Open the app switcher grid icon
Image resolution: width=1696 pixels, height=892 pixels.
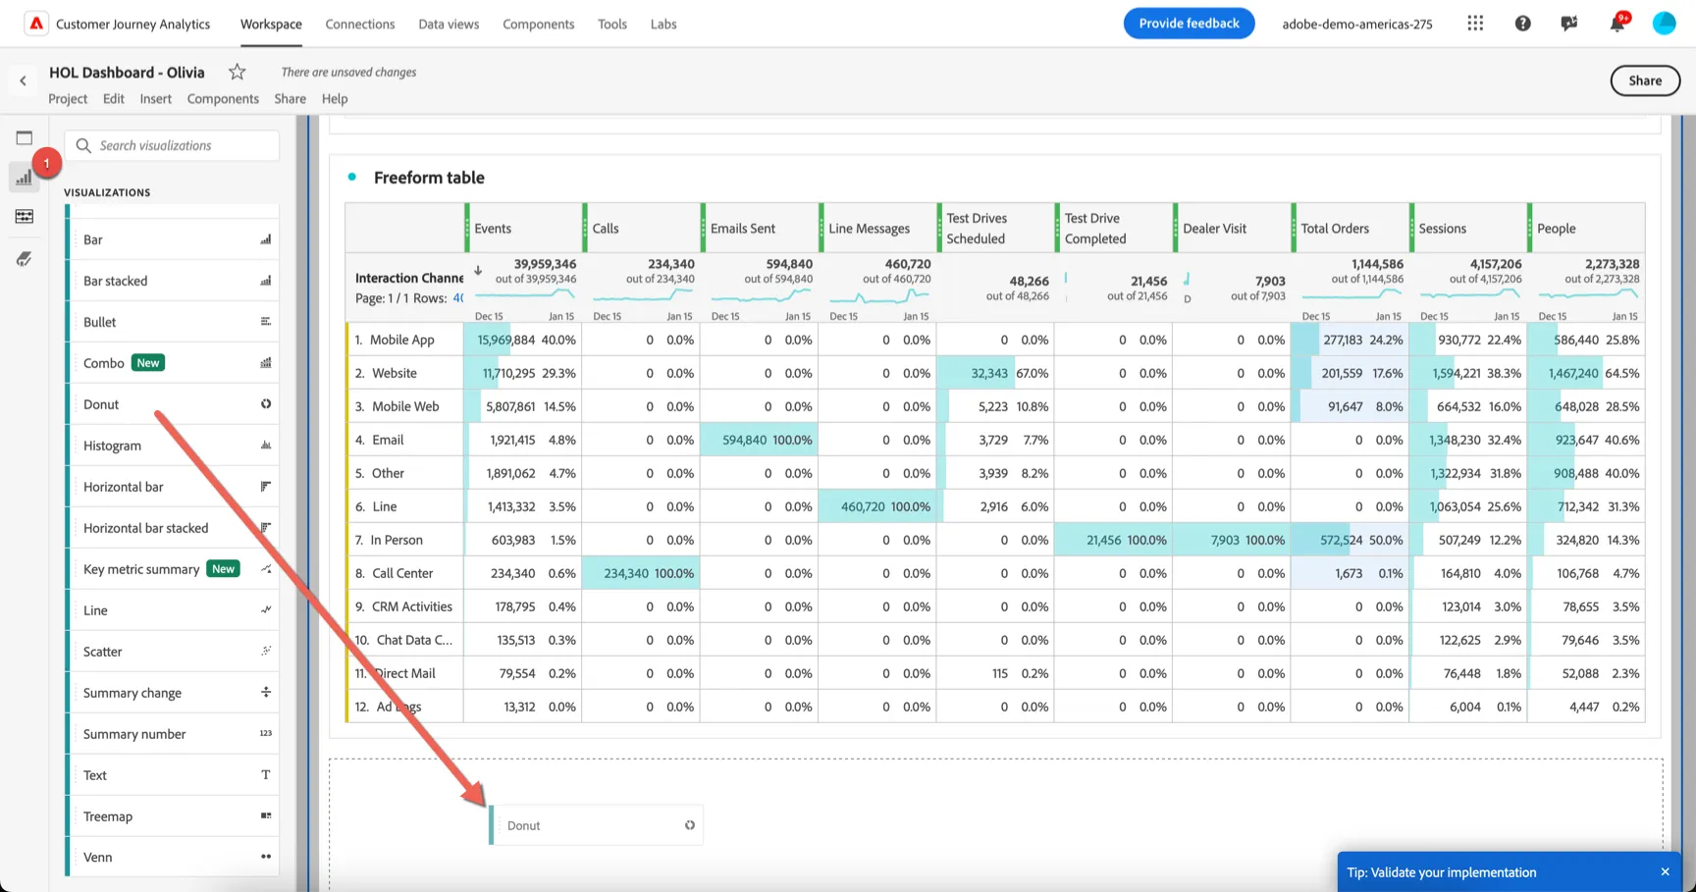pos(1475,24)
